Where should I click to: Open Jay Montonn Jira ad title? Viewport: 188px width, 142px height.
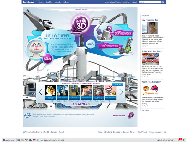pos(150,20)
